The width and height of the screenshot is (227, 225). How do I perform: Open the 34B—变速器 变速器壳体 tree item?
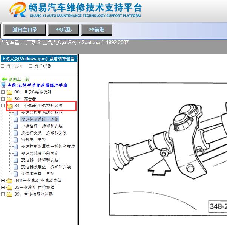[x=38, y=181]
